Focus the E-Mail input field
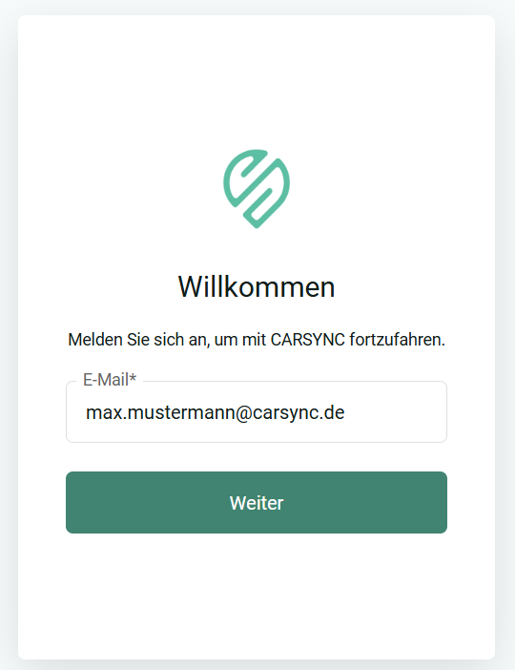 click(257, 412)
